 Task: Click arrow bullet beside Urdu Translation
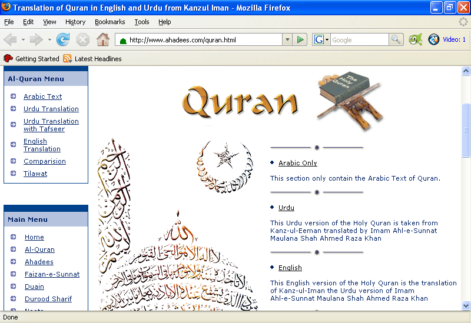[x=13, y=109]
